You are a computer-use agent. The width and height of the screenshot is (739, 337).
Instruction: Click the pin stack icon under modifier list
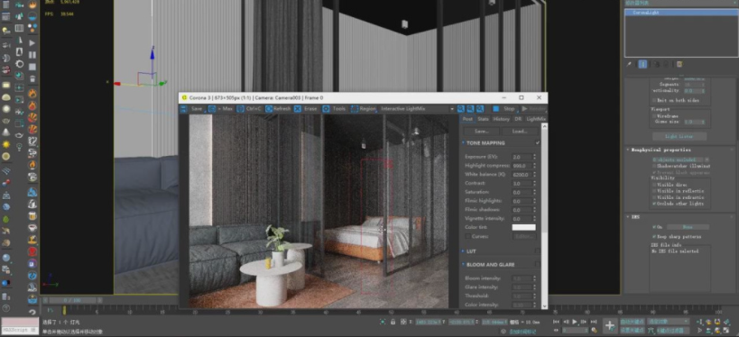click(629, 64)
